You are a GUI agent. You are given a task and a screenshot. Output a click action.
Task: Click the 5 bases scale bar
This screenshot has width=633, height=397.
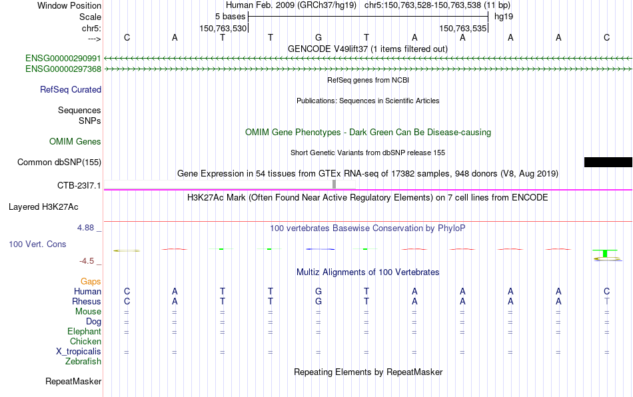point(368,17)
